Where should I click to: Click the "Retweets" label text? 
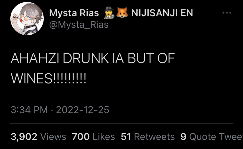pos(154,137)
